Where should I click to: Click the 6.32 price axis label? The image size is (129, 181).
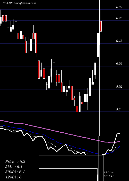119,7
